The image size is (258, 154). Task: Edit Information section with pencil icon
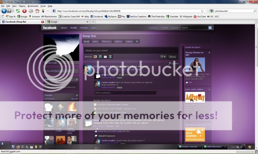77,79
